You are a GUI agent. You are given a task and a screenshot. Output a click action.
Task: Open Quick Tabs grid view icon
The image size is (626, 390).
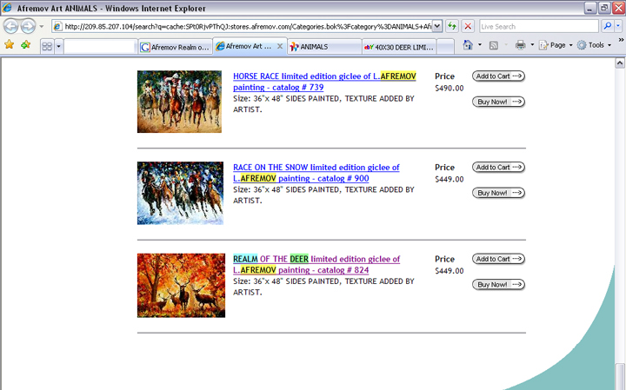47,46
